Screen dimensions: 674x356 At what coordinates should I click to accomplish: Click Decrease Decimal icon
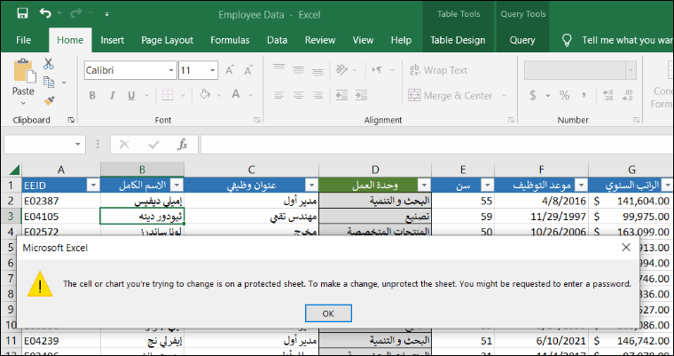[628, 95]
